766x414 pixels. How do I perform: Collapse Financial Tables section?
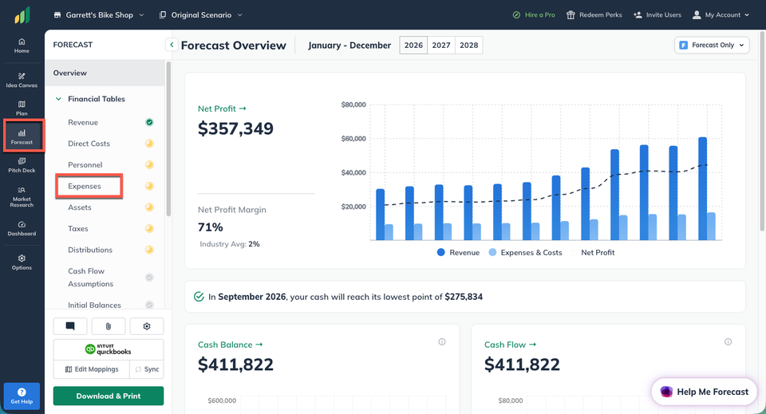pyautogui.click(x=58, y=99)
